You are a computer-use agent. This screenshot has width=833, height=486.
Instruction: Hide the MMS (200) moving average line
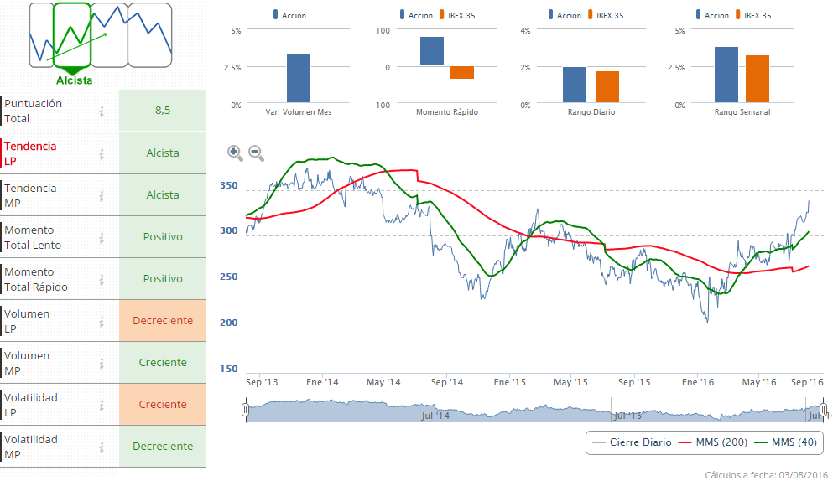[x=712, y=442]
